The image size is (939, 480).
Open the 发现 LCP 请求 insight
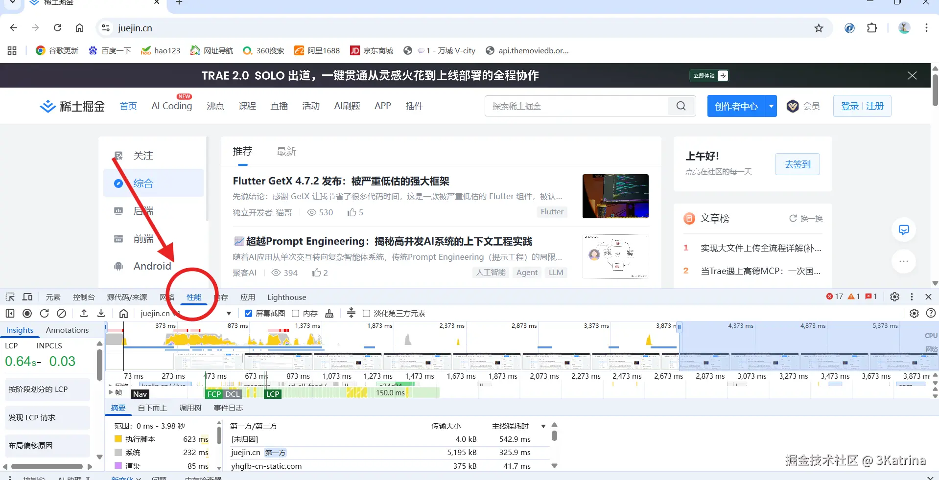pos(47,418)
